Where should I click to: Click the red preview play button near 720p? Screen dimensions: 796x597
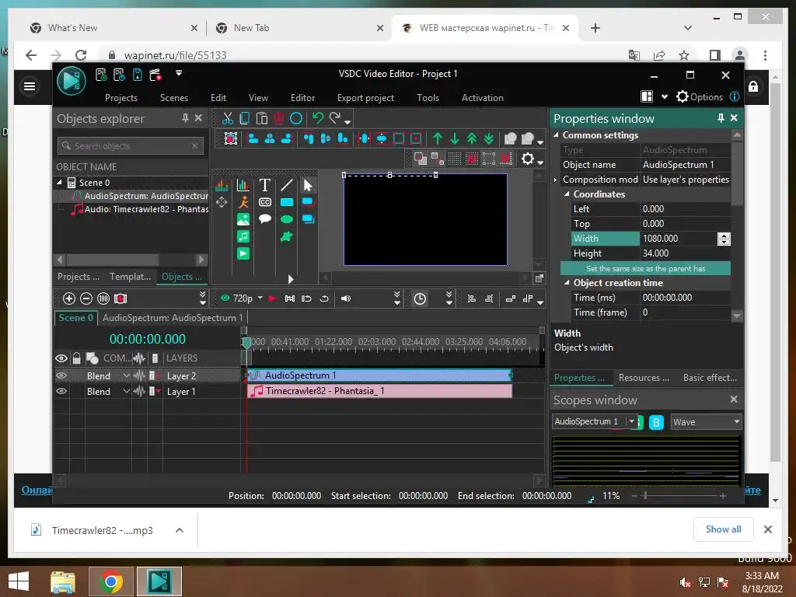273,298
